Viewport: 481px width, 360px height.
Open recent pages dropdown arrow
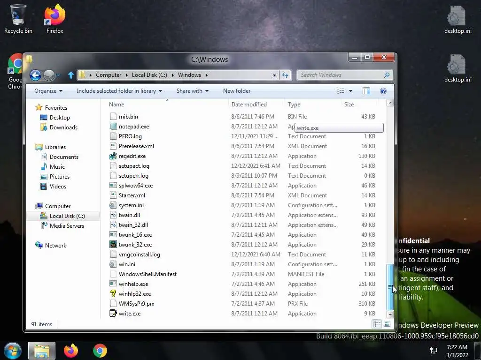(59, 75)
